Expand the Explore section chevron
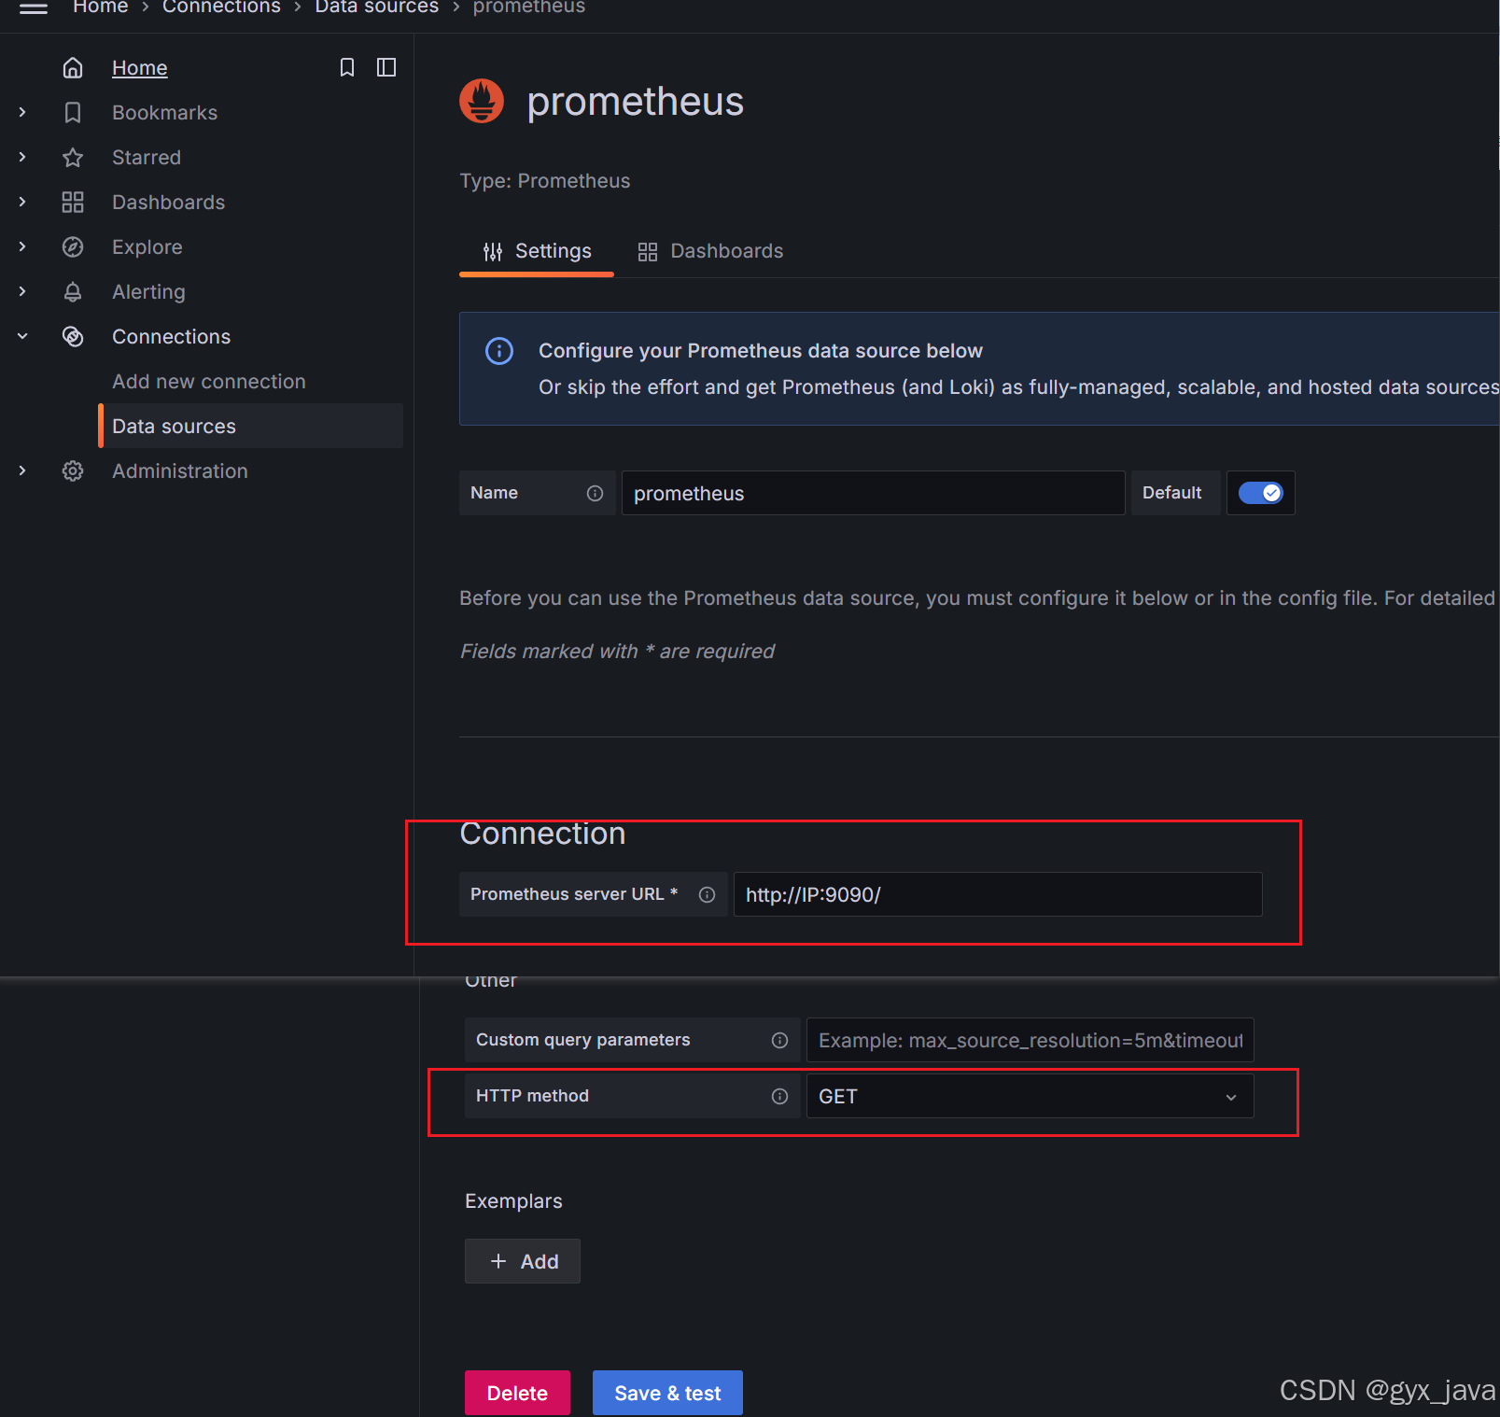The image size is (1500, 1417). (22, 247)
